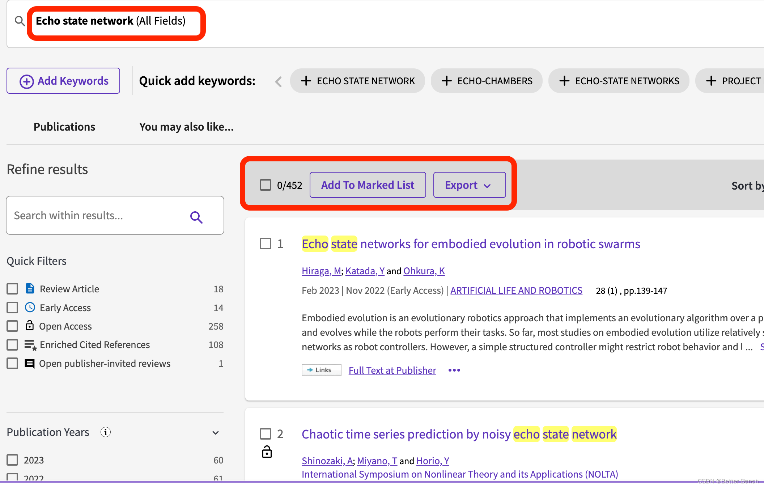The height and width of the screenshot is (487, 764).
Task: Click the magnifier icon beside the search query
Action: [x=20, y=21]
